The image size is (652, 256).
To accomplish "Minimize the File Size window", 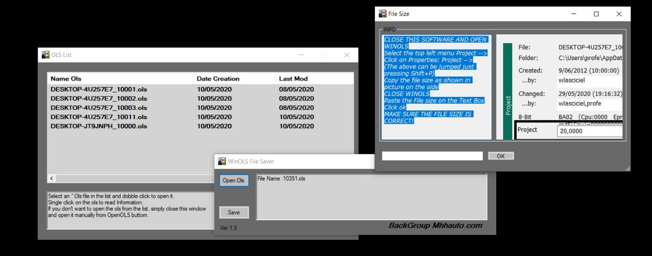I will point(573,14).
